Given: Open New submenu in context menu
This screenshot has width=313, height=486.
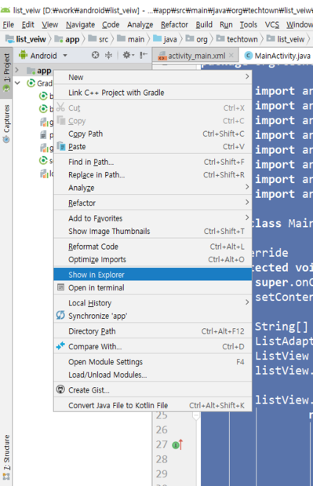Looking at the screenshot, I should [x=152, y=77].
